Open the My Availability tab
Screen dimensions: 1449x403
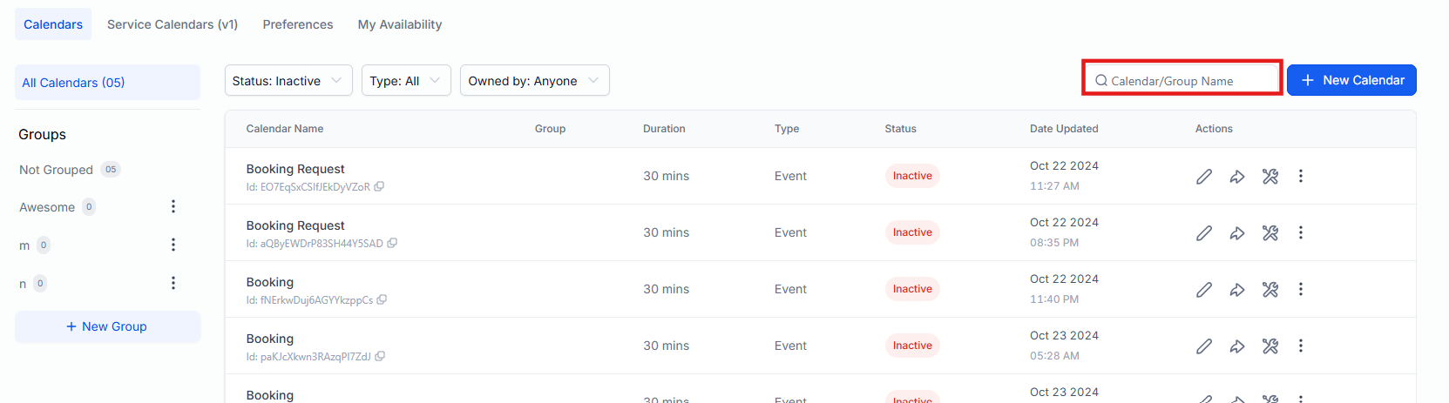pyautogui.click(x=400, y=24)
